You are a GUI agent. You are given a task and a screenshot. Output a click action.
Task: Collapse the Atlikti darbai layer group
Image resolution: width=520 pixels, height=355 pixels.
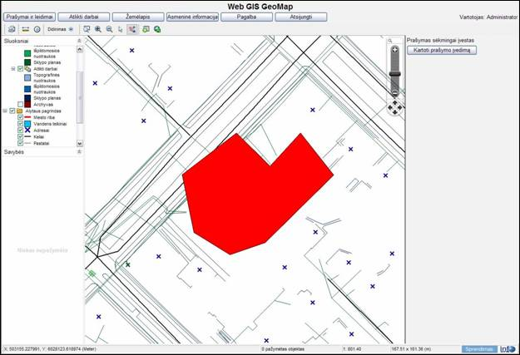coord(13,69)
